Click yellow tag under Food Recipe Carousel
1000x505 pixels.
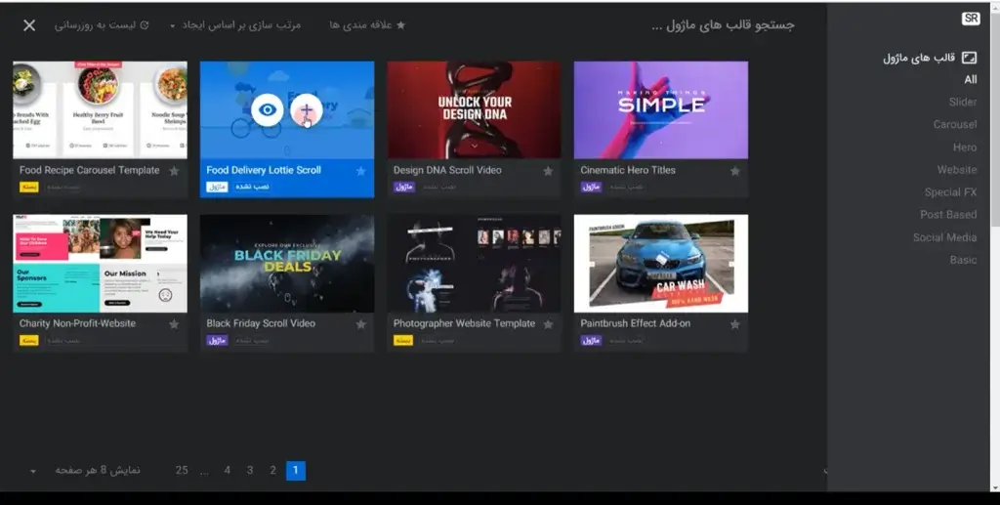[28, 187]
